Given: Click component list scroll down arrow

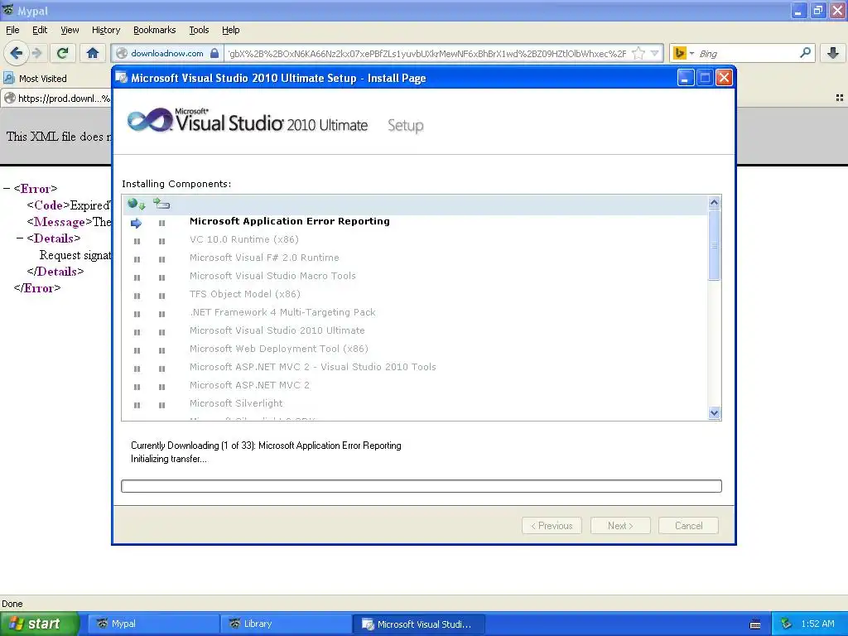Looking at the screenshot, I should pyautogui.click(x=714, y=413).
